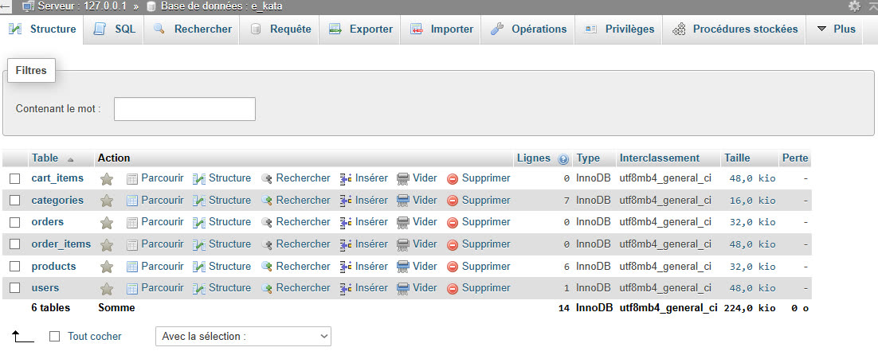Tick the products table checkbox

tap(15, 266)
